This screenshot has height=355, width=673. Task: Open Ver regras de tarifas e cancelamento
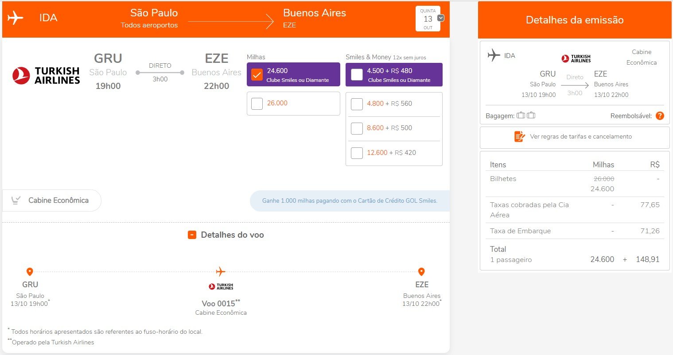575,137
